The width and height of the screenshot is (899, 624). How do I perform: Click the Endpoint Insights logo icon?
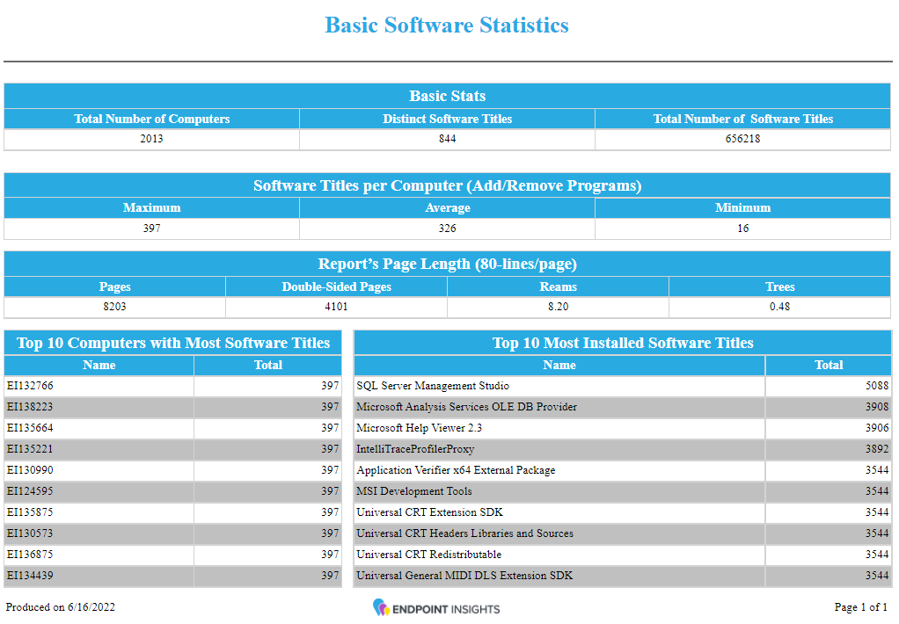click(x=379, y=607)
